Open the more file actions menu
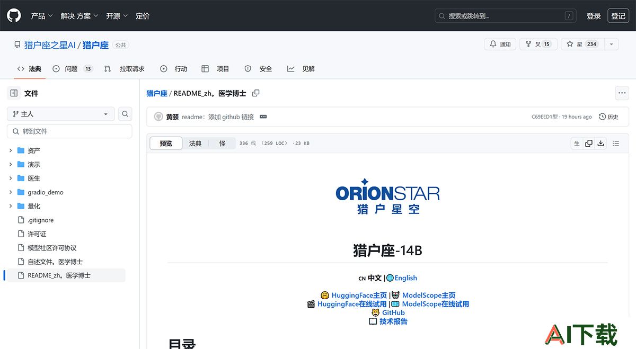This screenshot has width=636, height=349. tap(622, 93)
